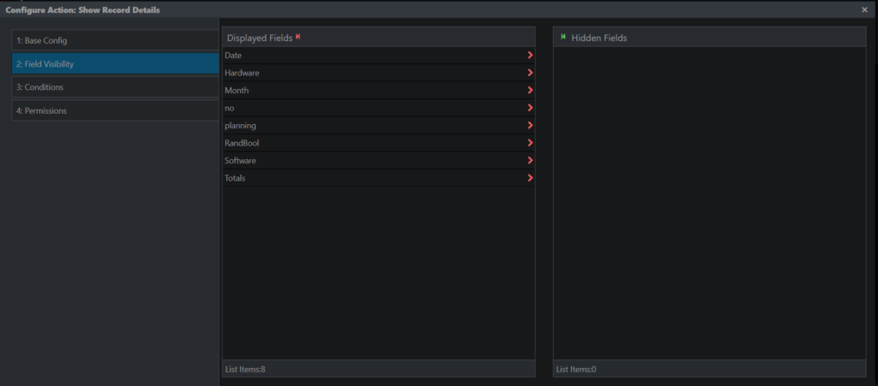Move Hardware field to hidden with arrow
The height and width of the screenshot is (386, 878).
pos(530,73)
